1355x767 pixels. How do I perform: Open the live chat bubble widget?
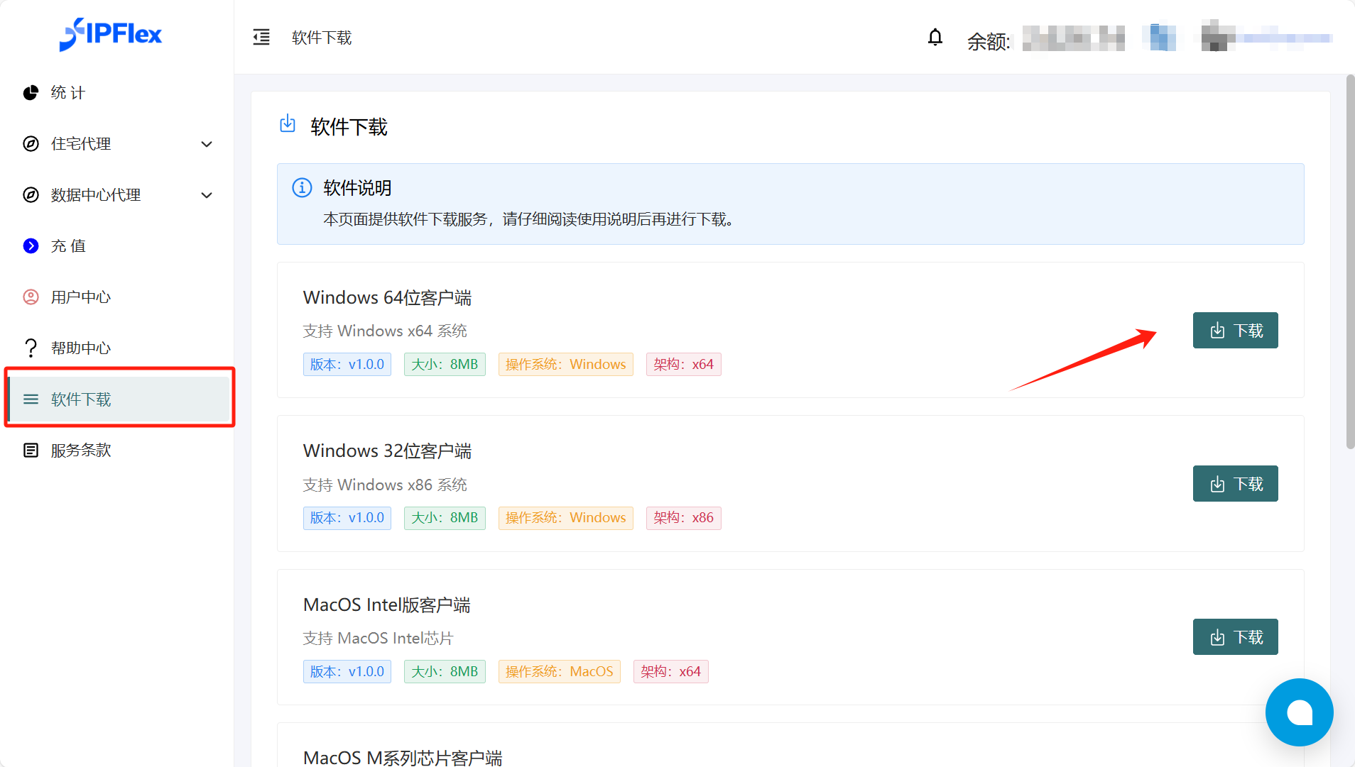pos(1298,712)
